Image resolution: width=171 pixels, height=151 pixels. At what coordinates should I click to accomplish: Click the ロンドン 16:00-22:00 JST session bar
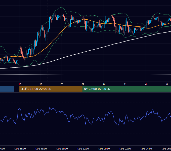(51, 89)
